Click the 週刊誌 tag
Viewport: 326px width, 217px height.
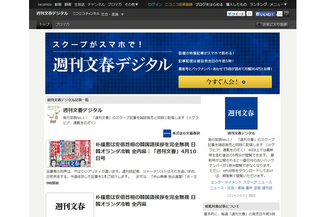pos(267,188)
